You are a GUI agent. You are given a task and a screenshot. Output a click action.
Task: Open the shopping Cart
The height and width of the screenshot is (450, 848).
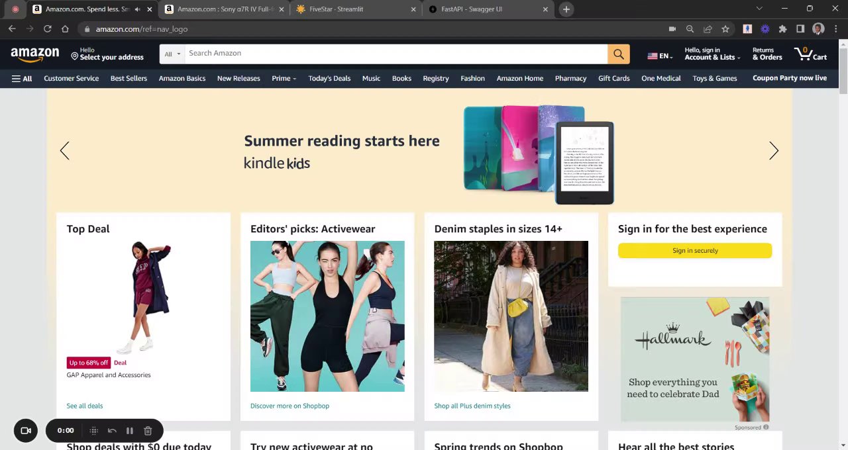pyautogui.click(x=810, y=54)
